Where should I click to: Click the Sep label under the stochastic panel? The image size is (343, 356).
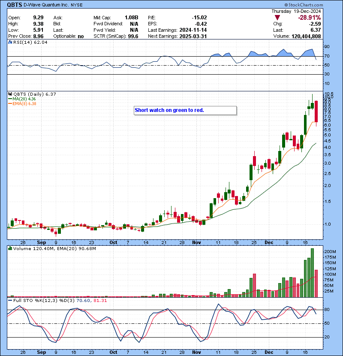point(41,352)
